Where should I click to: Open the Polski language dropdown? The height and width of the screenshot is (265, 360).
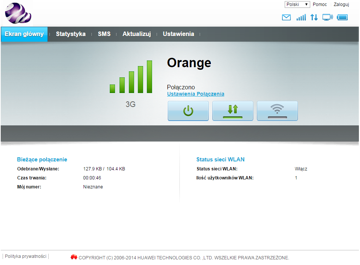point(297,5)
